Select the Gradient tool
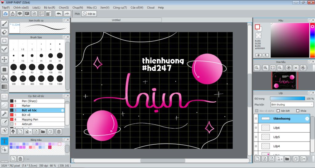The height and width of the screenshot is (168, 315). click(4, 87)
